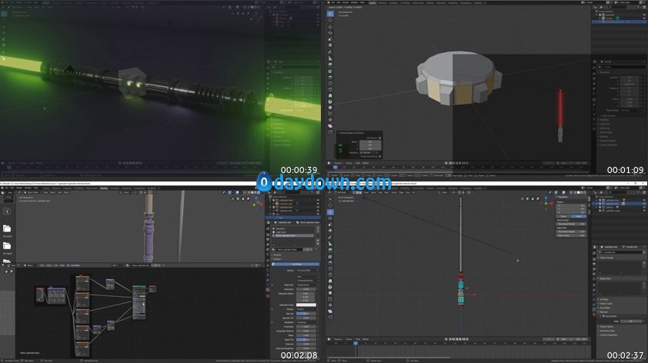Open the Playback menu in 00:02:37 frame timeline
The height and width of the screenshot is (363, 648).
click(338, 339)
